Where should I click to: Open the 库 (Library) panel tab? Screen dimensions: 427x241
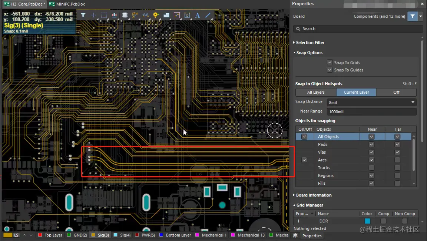click(295, 235)
